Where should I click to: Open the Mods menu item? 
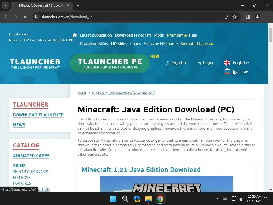point(159,35)
